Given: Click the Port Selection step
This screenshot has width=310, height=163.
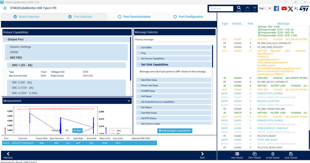Looking at the screenshot, I should (80, 17).
